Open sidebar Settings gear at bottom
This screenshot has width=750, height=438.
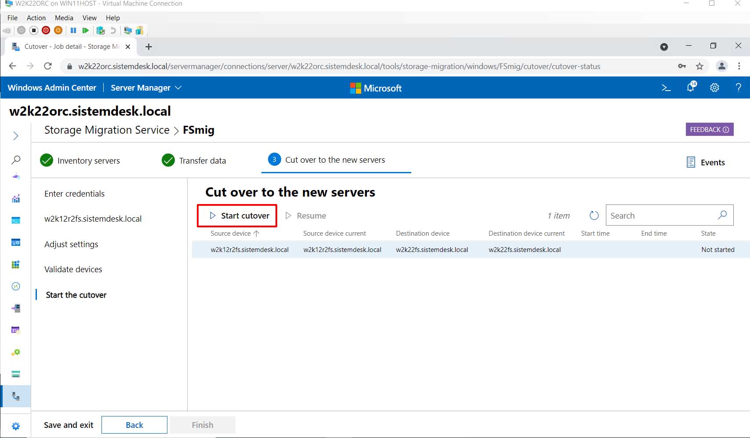(x=16, y=426)
